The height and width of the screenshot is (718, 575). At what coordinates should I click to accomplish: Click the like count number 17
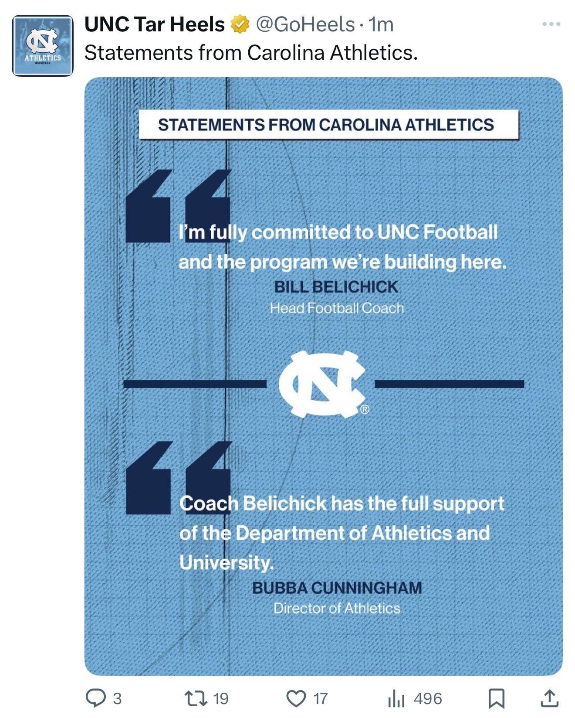pos(320,698)
